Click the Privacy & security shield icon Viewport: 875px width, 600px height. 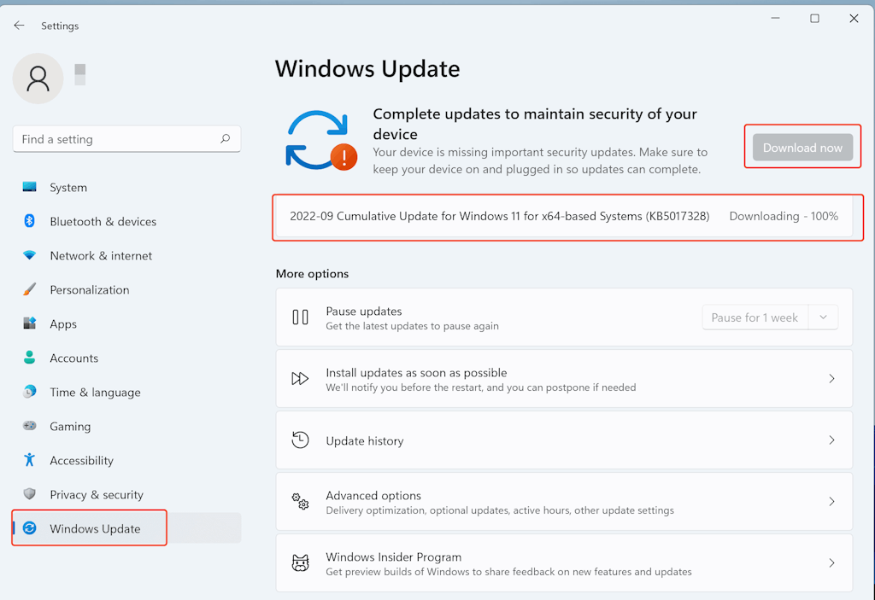[x=30, y=493]
